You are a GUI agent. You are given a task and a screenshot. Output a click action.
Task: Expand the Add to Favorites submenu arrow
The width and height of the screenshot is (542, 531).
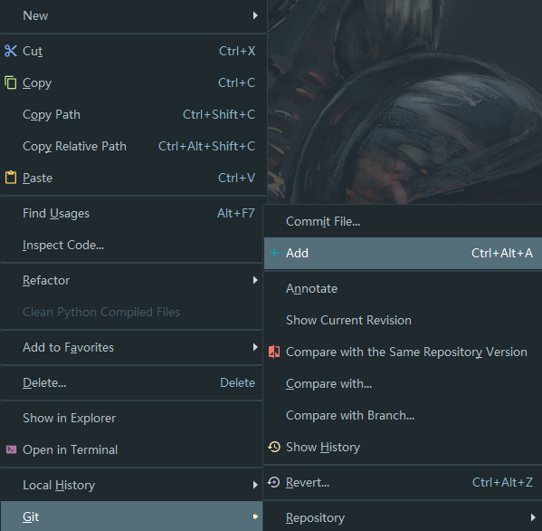(255, 347)
